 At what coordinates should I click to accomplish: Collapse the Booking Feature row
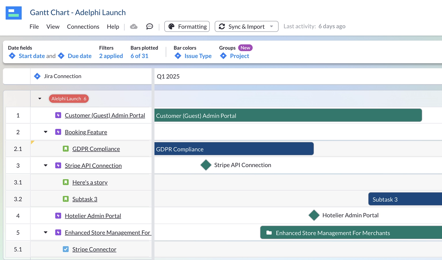46,132
